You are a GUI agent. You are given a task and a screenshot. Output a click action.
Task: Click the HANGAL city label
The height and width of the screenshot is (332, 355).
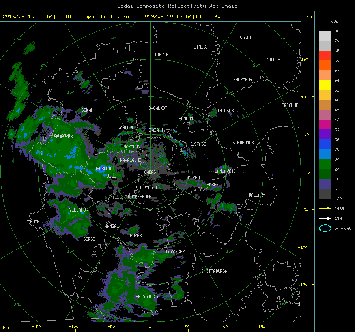(x=111, y=226)
